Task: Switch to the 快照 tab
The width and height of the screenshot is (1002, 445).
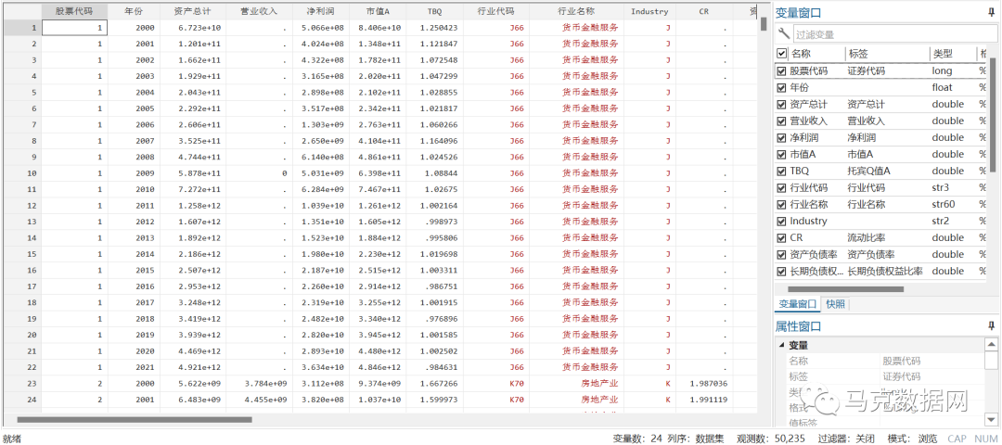Action: (835, 304)
